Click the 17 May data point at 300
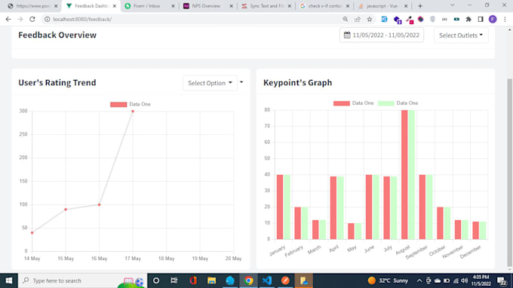 (x=133, y=111)
